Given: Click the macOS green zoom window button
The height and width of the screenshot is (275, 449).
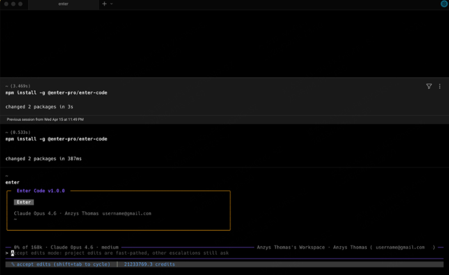Looking at the screenshot, I should coord(20,4).
